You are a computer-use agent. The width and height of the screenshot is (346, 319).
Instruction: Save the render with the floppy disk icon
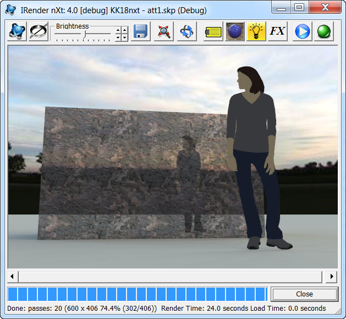click(x=141, y=31)
